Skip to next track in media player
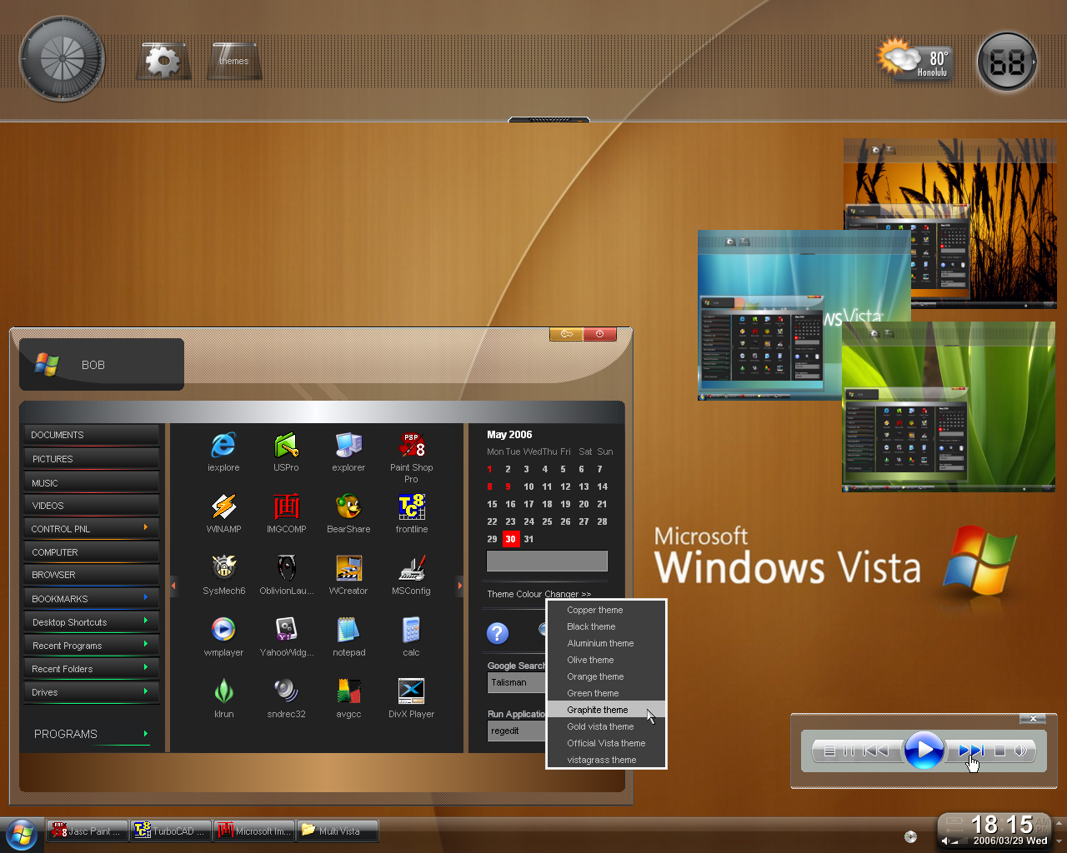Viewport: 1067px width, 853px height. pos(970,751)
